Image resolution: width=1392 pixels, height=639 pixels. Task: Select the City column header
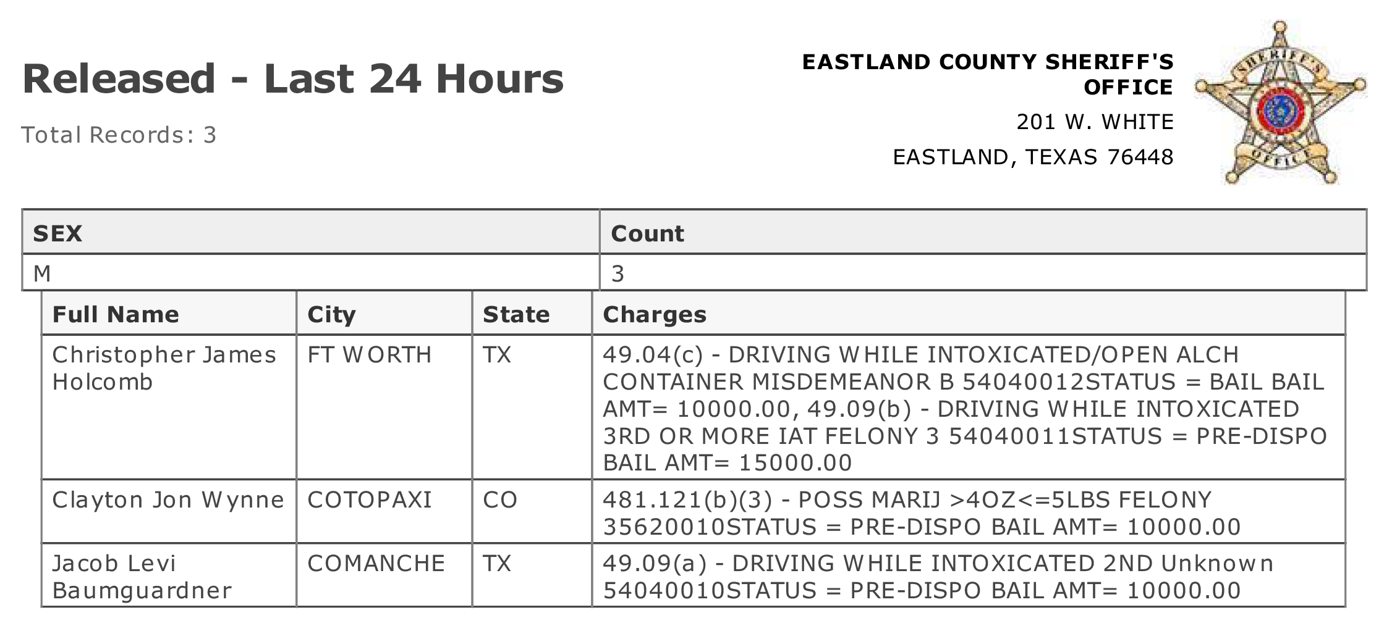[x=384, y=314]
